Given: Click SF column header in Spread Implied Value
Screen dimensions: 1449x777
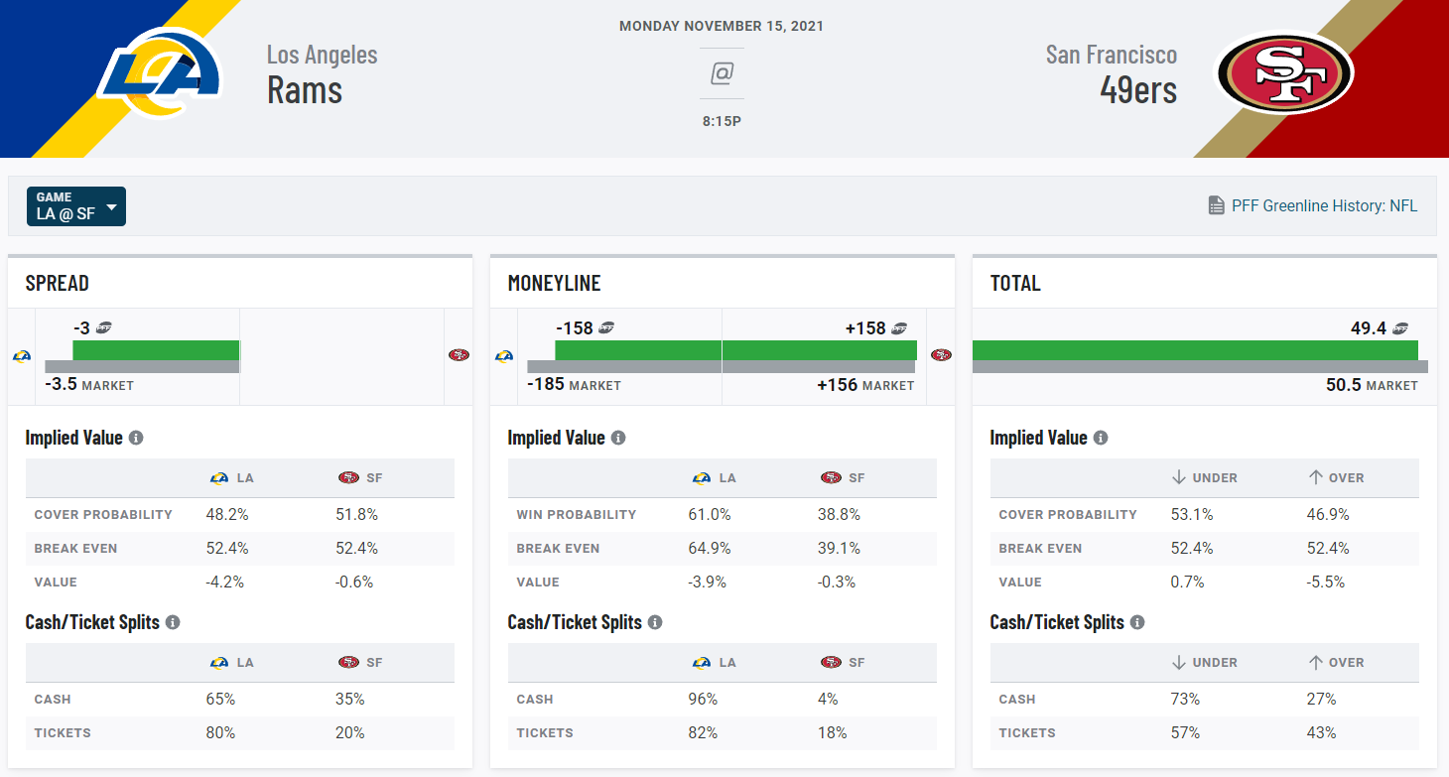Looking at the screenshot, I should point(360,477).
